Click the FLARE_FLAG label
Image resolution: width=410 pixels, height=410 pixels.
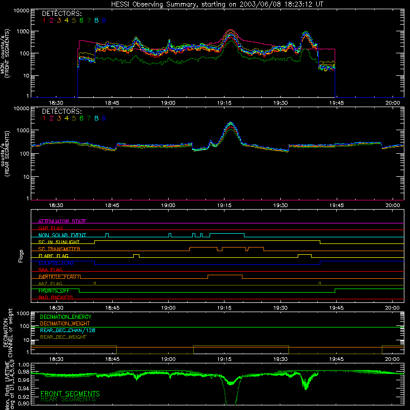pos(53,256)
